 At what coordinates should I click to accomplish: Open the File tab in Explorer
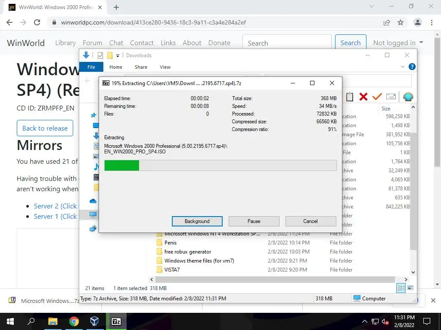pos(91,67)
